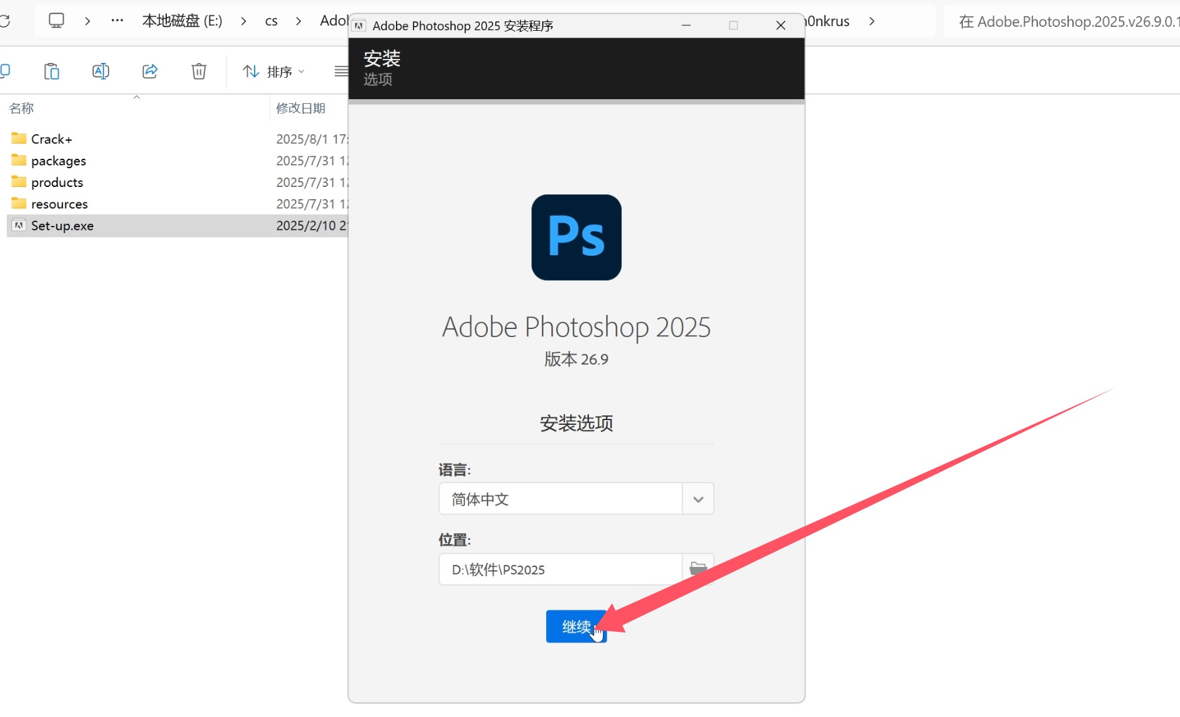Open the language dropdown showing 简体中文
The height and width of the screenshot is (717, 1180).
coord(576,499)
